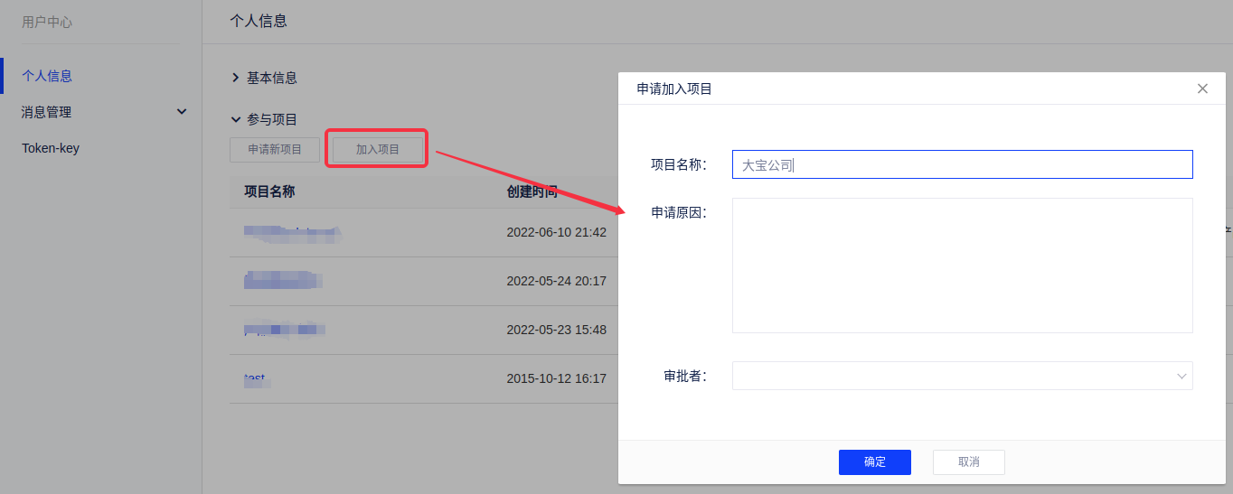Open the project created 2022-05-24 20:17
This screenshot has width=1233, height=494.
283,281
